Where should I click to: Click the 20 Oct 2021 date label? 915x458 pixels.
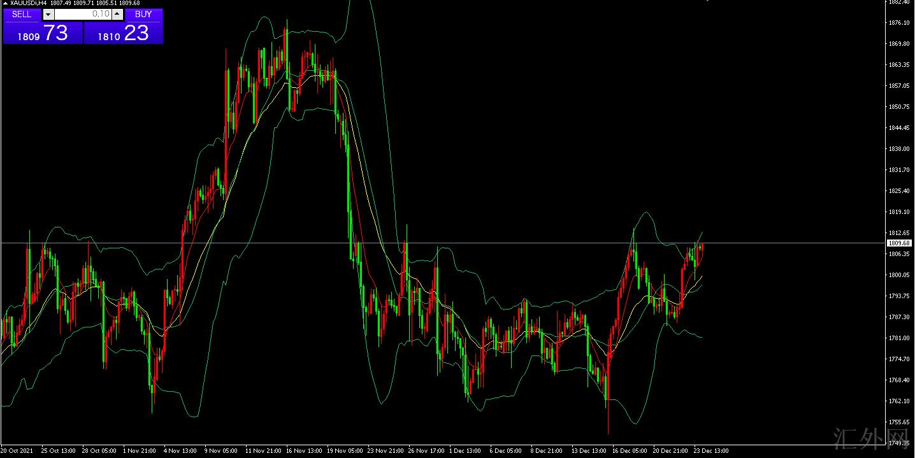(x=17, y=451)
